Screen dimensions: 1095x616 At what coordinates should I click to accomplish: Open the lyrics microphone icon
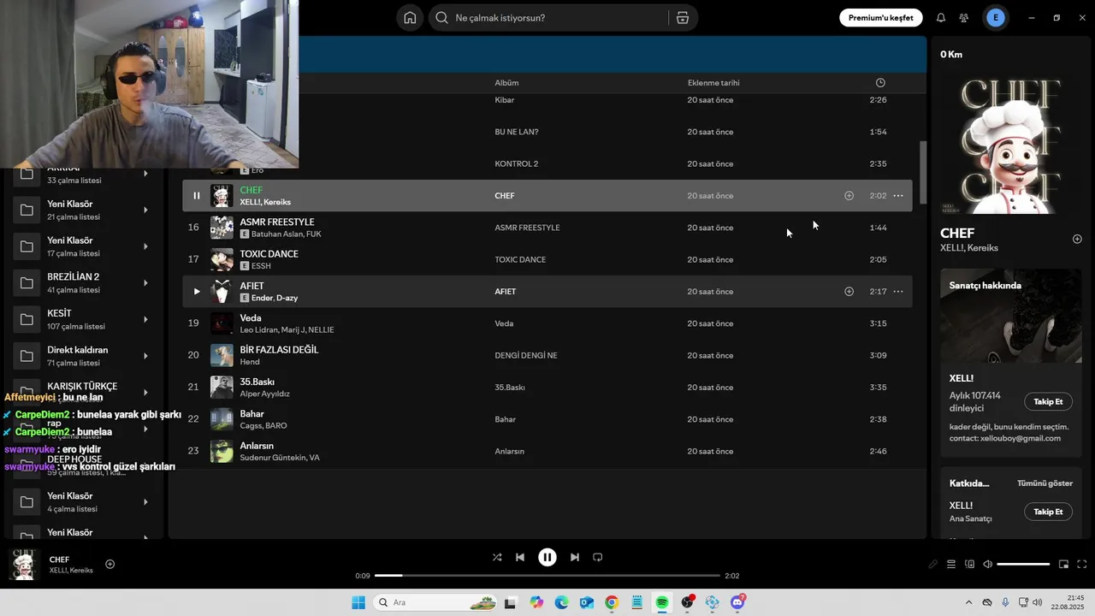pyautogui.click(x=933, y=565)
